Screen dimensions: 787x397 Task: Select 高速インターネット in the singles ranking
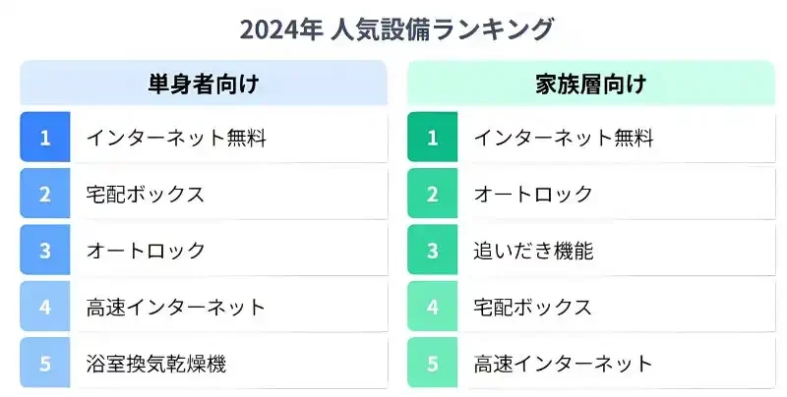pos(176,307)
